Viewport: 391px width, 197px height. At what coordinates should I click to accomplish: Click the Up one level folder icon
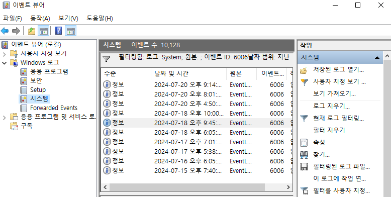[32, 31]
